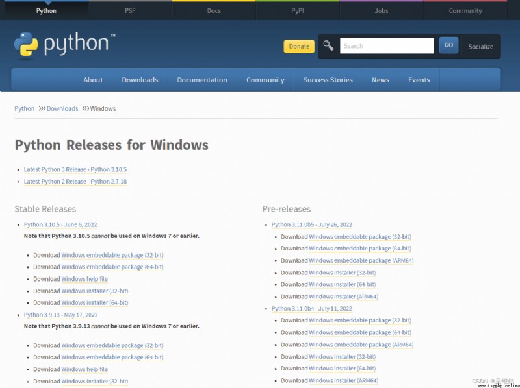
Task: Download 3.11.0b5 embeddable package (32-bit)
Action: [360, 237]
